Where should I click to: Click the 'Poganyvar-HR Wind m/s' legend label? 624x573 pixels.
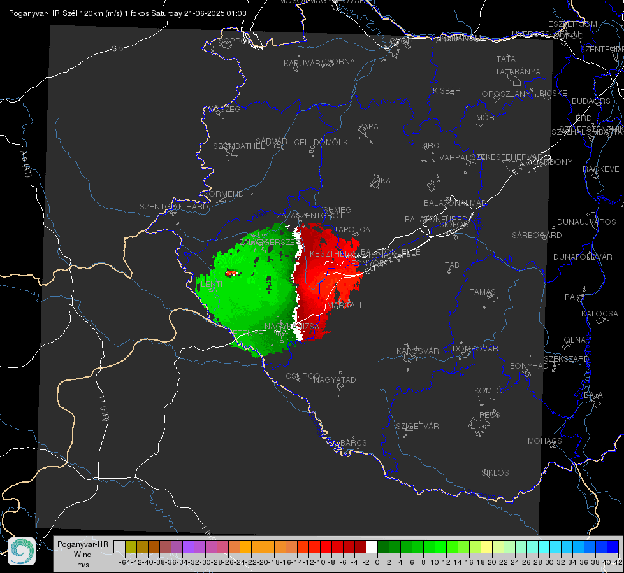tap(83, 554)
